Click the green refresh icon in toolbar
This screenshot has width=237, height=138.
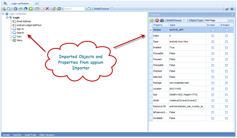coord(59,9)
